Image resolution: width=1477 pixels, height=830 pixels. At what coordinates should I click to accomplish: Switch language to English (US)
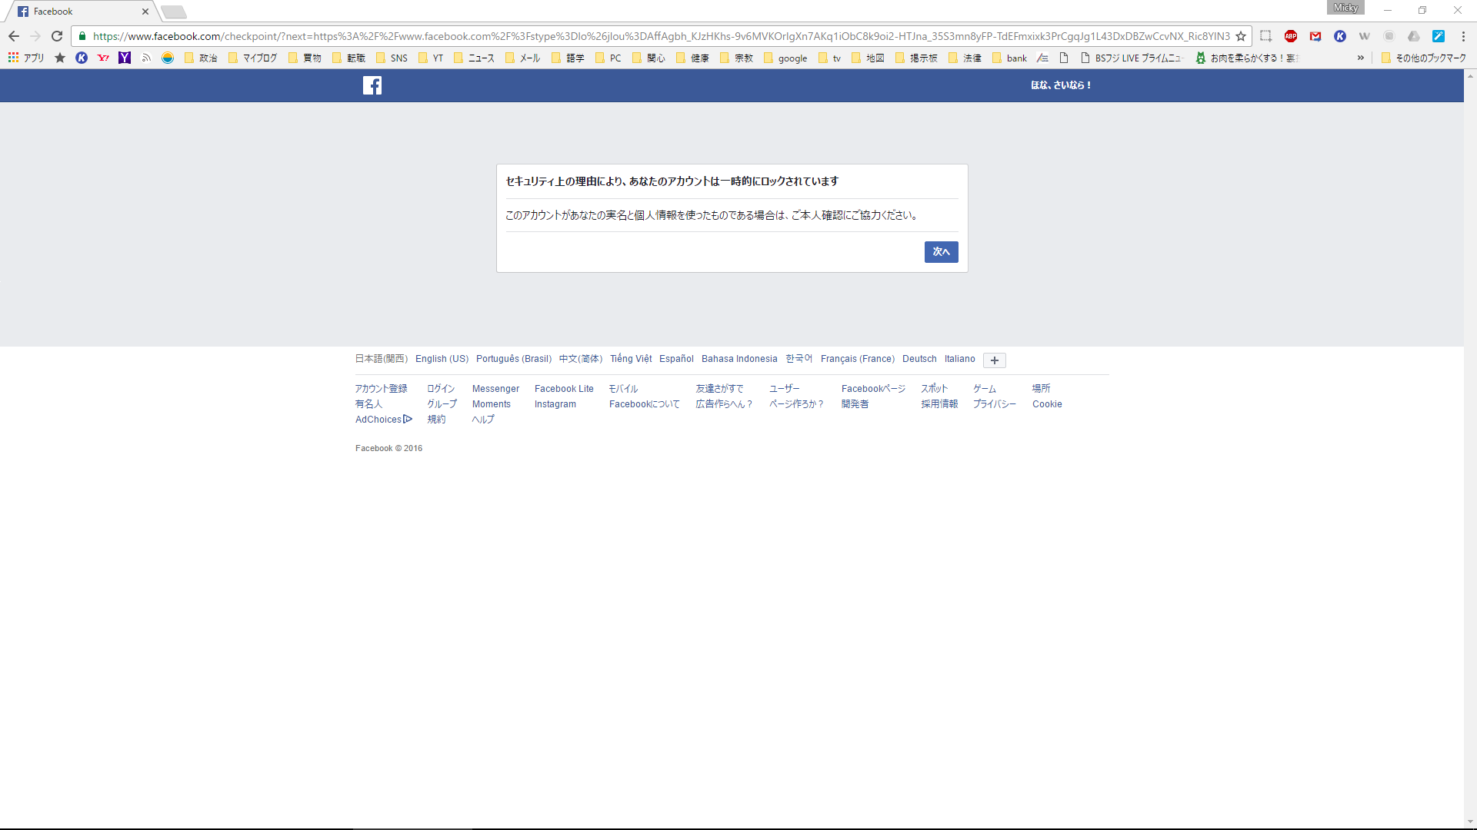[x=442, y=359]
